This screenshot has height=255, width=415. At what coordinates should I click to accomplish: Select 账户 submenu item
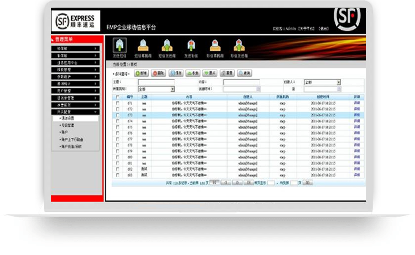click(64, 132)
